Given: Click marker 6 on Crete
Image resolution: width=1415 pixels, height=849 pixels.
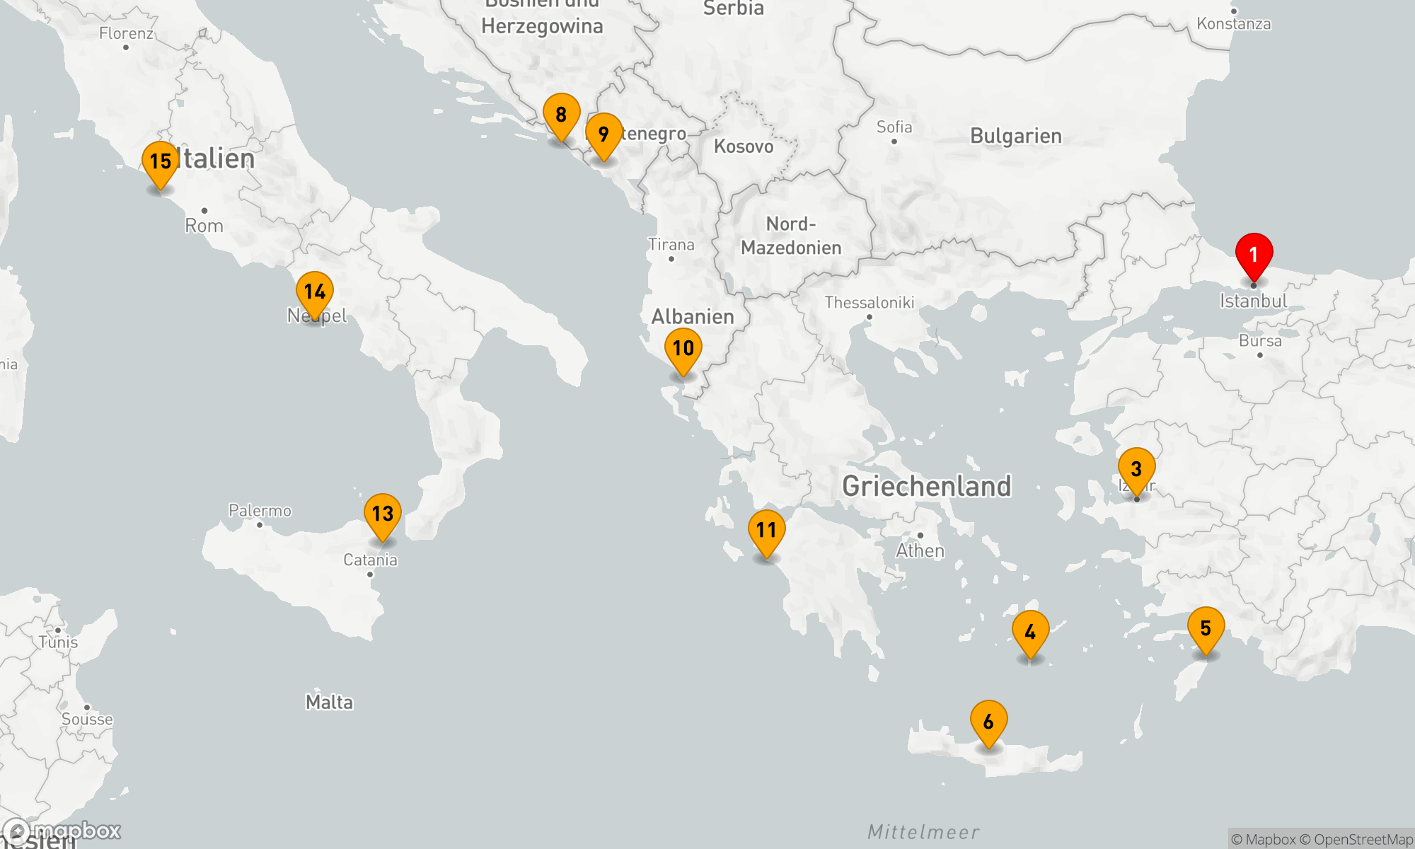Looking at the screenshot, I should point(988,722).
